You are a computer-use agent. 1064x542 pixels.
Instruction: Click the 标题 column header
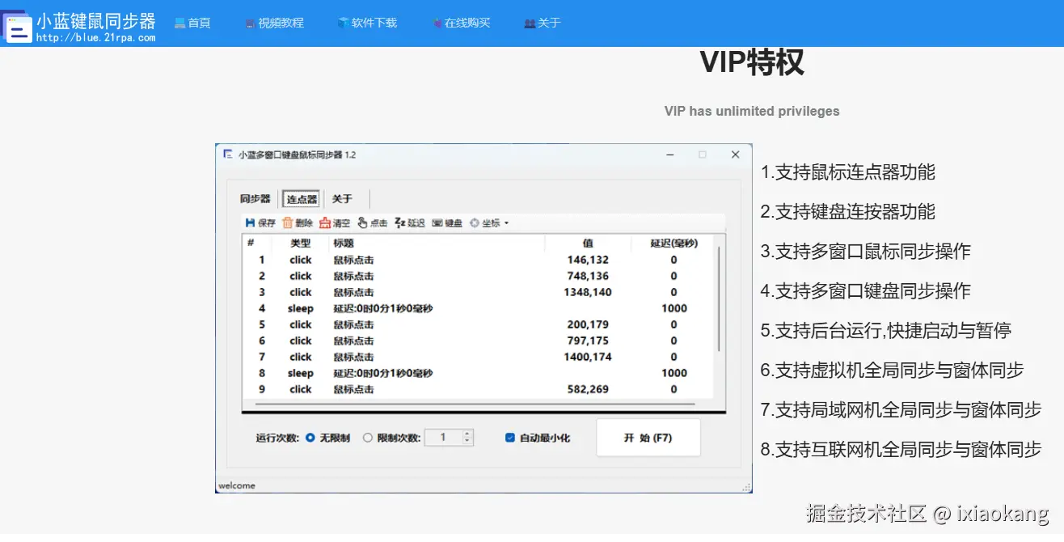[344, 243]
